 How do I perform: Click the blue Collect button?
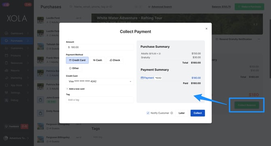click(198, 113)
